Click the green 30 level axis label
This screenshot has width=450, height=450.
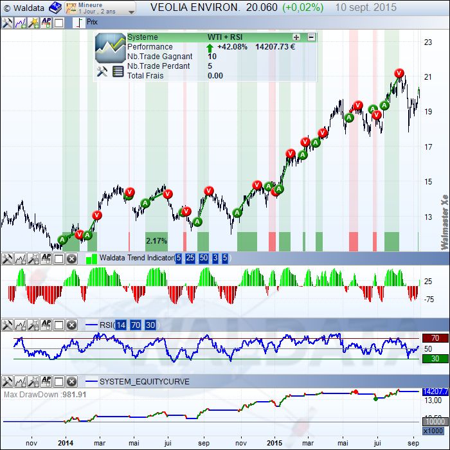(435, 359)
